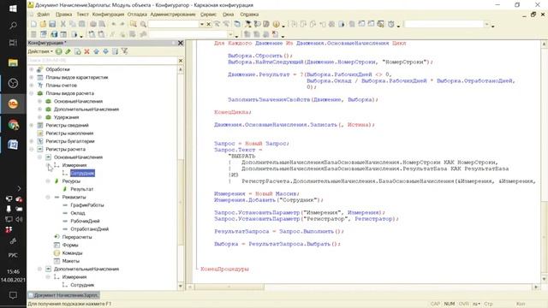This screenshot has width=548, height=308.
Task: Click the РУС keyboard language indicator
Action: 13,255
